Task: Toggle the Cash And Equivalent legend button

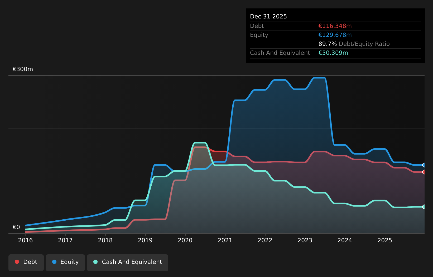Action: point(128,263)
